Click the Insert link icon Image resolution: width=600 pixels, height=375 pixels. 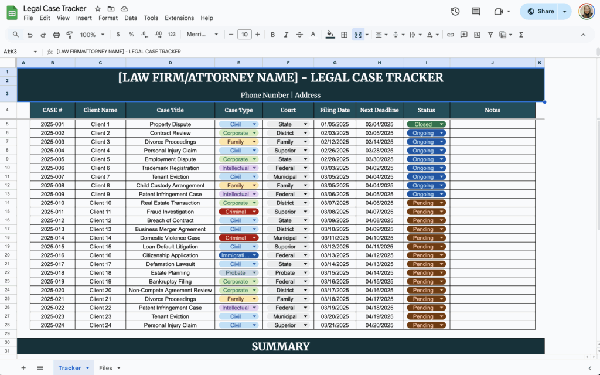450,35
